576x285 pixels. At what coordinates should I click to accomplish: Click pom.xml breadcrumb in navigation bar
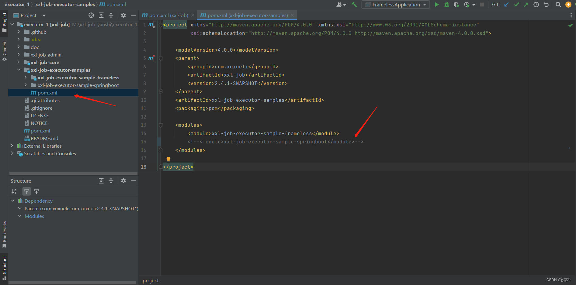coord(113,4)
